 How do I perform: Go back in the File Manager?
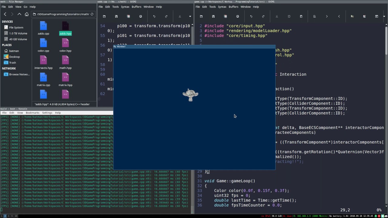pyautogui.click(x=5, y=14)
